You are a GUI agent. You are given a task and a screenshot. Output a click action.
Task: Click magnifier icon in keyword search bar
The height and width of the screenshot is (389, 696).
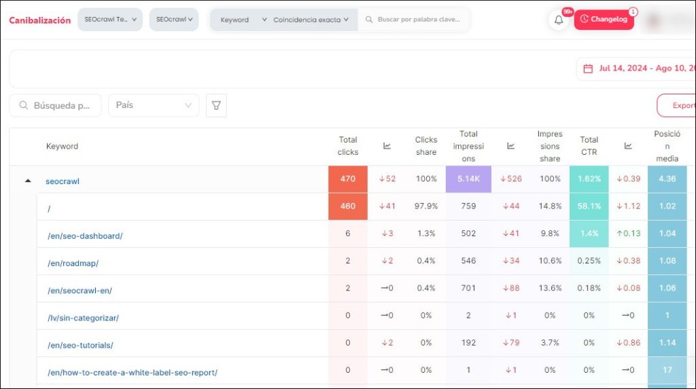pos(369,20)
